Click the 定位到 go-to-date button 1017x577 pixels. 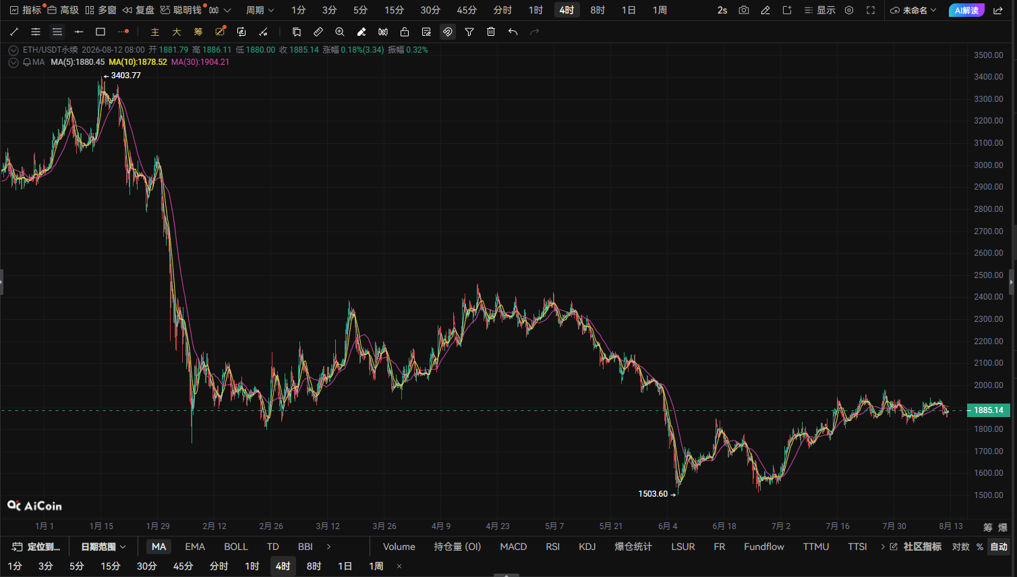pyautogui.click(x=36, y=547)
